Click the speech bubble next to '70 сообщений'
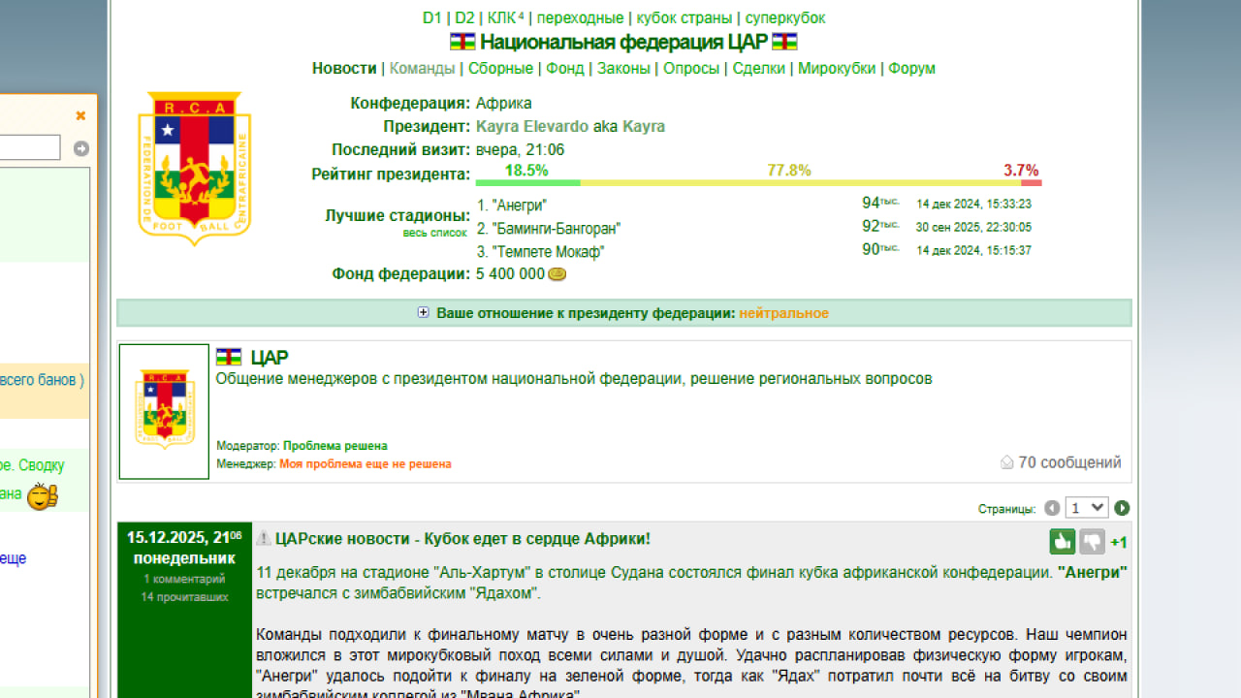The image size is (1241, 698). coord(1006,462)
